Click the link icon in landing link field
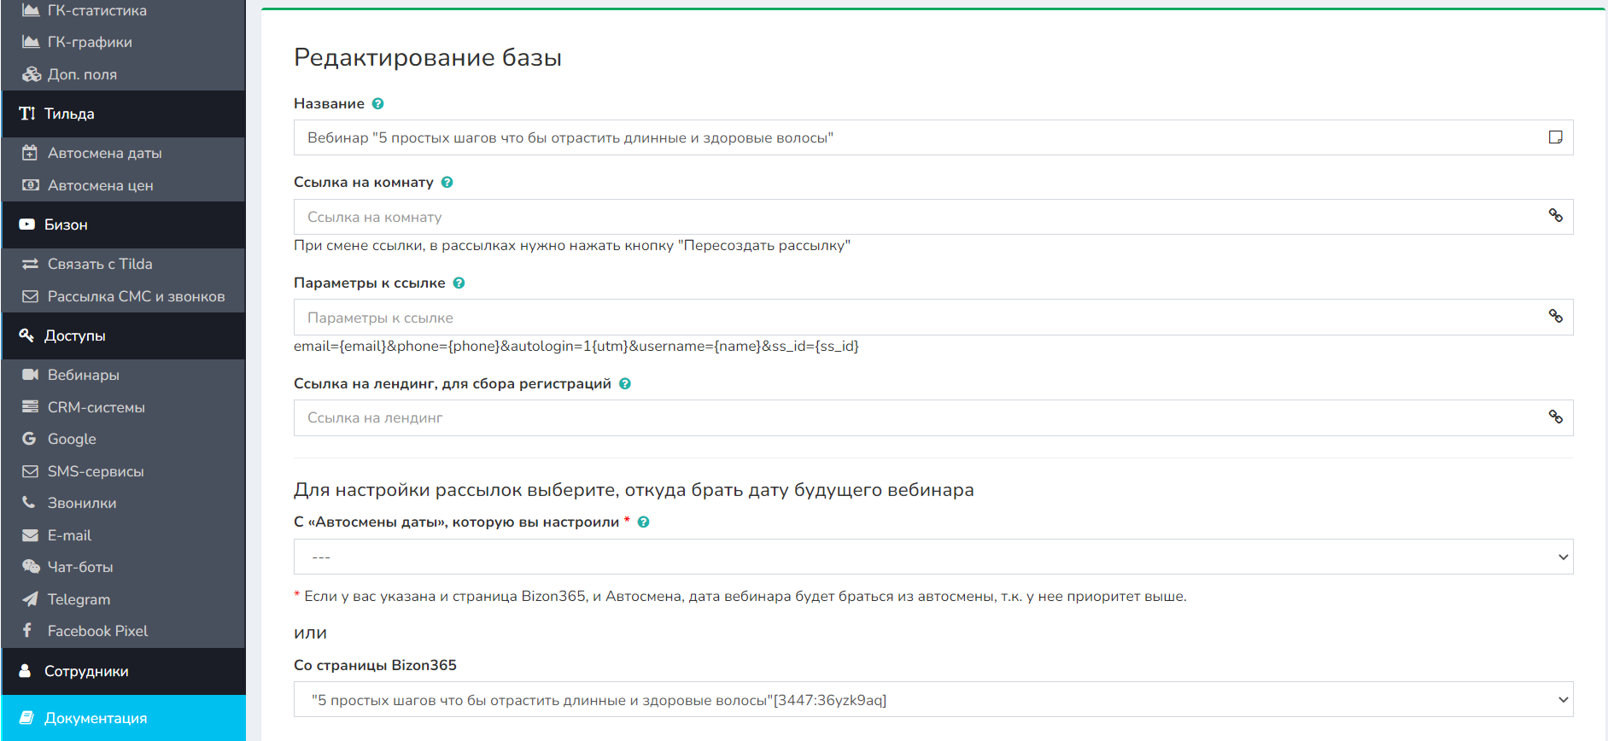 coord(1555,417)
